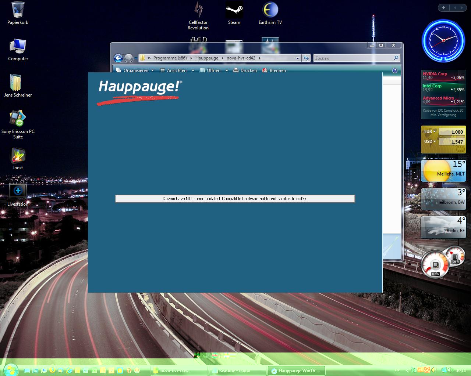Viewport: 471px width, 376px height.
Task: Click the Hauppauge! logo
Action: click(x=139, y=93)
